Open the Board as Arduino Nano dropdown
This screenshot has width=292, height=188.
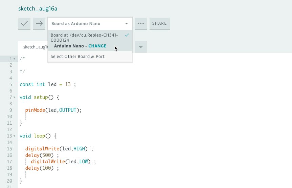[90, 24]
